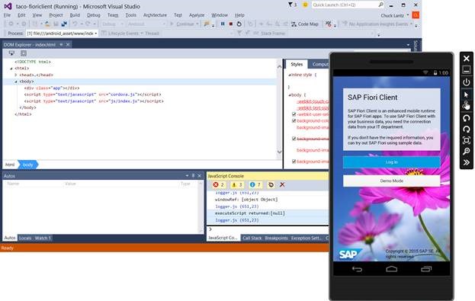This screenshot has width=475, height=301.
Task: Click the Select element icon in DOM Explorer
Action: pos(11,53)
